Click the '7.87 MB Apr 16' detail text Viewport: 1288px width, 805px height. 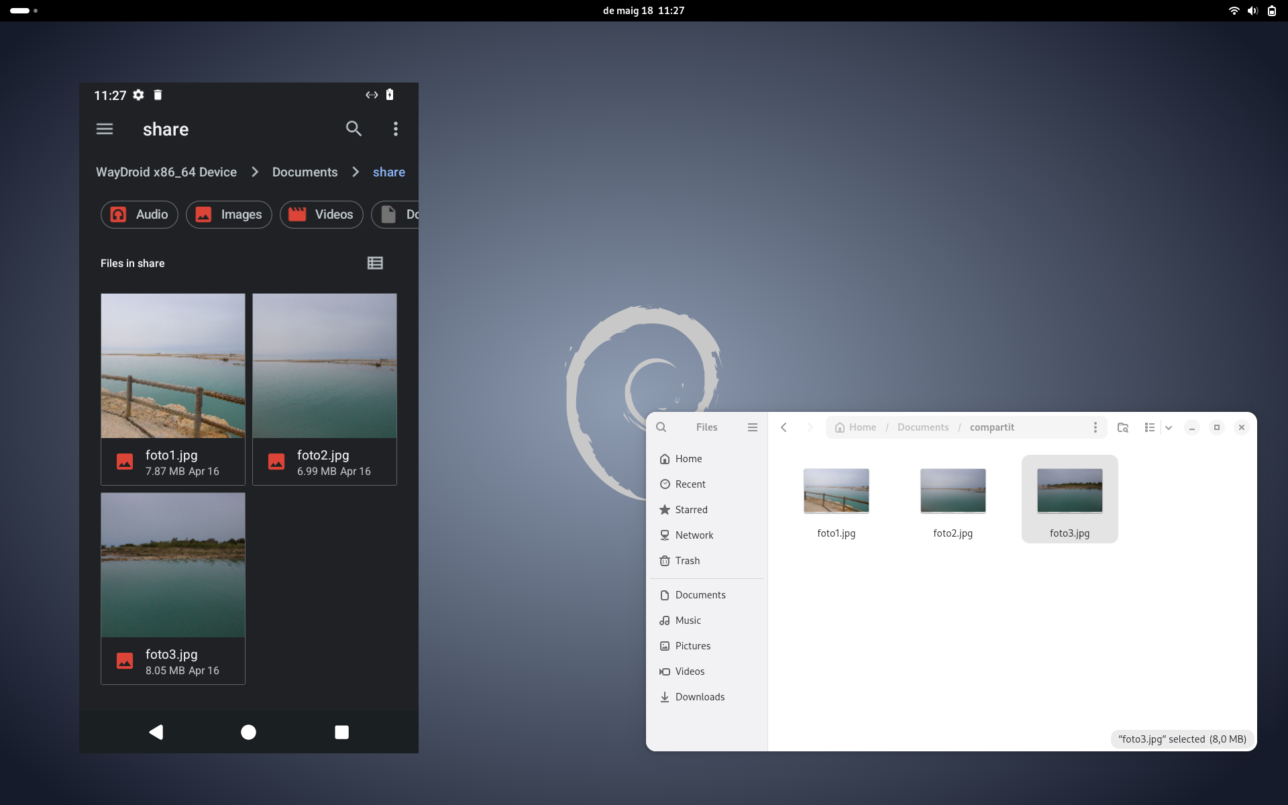[182, 472]
